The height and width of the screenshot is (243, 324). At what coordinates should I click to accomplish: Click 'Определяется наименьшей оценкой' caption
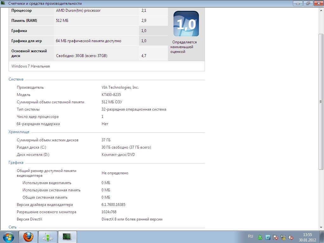click(x=183, y=47)
